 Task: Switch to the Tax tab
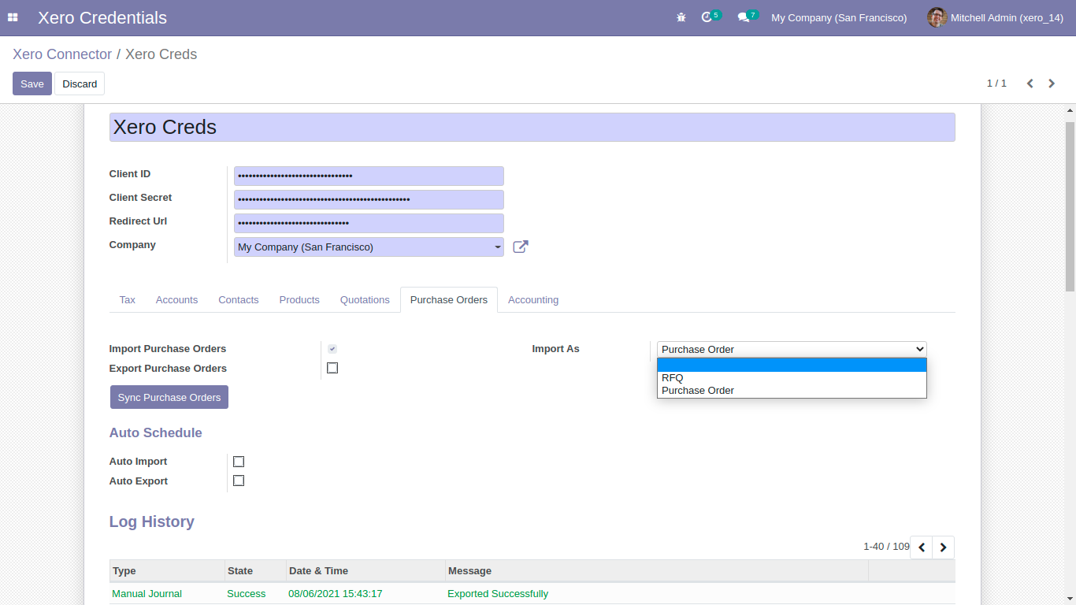[128, 300]
